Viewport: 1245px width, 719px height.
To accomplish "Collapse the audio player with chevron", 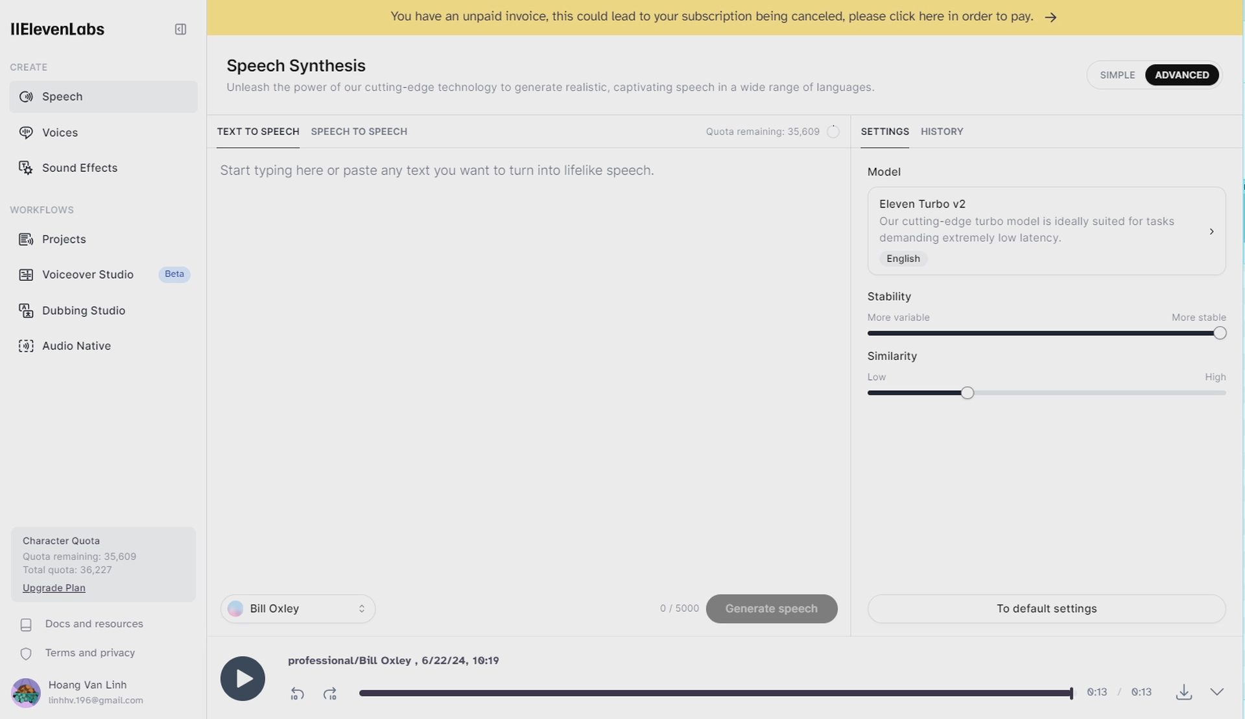I will tap(1216, 692).
